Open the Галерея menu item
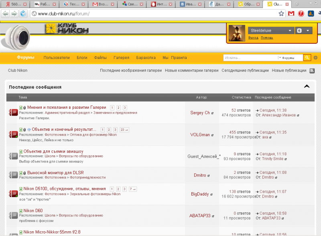Viewport: 321px width, 236px height. point(122,57)
